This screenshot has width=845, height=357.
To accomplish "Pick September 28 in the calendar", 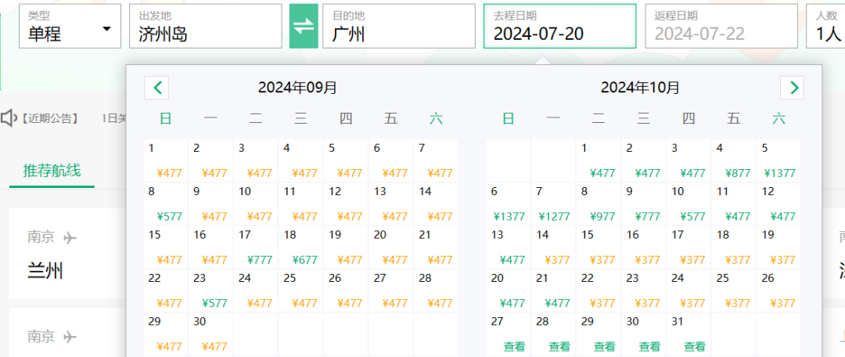I will (437, 290).
